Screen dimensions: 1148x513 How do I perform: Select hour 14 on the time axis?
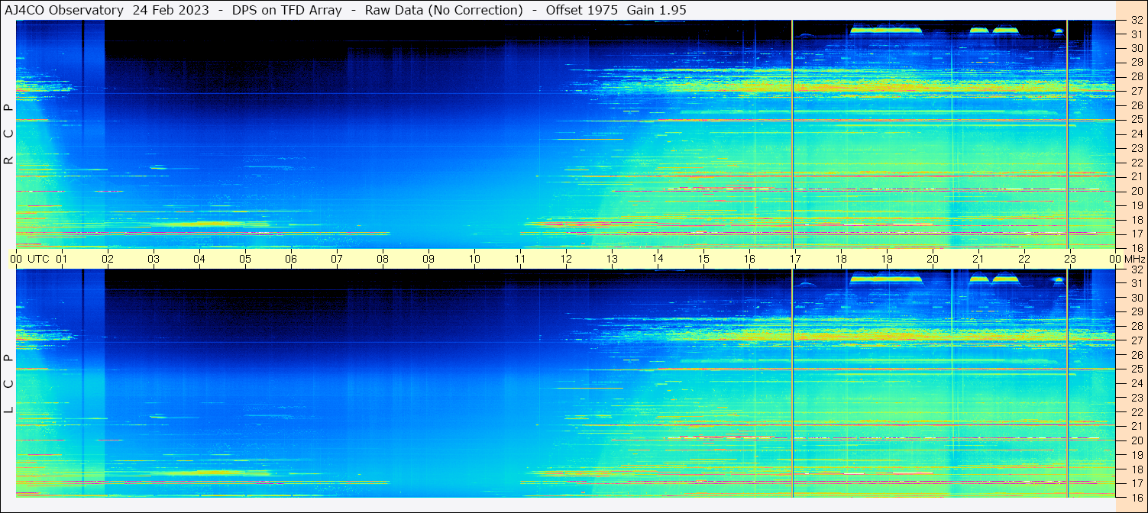tap(658, 259)
